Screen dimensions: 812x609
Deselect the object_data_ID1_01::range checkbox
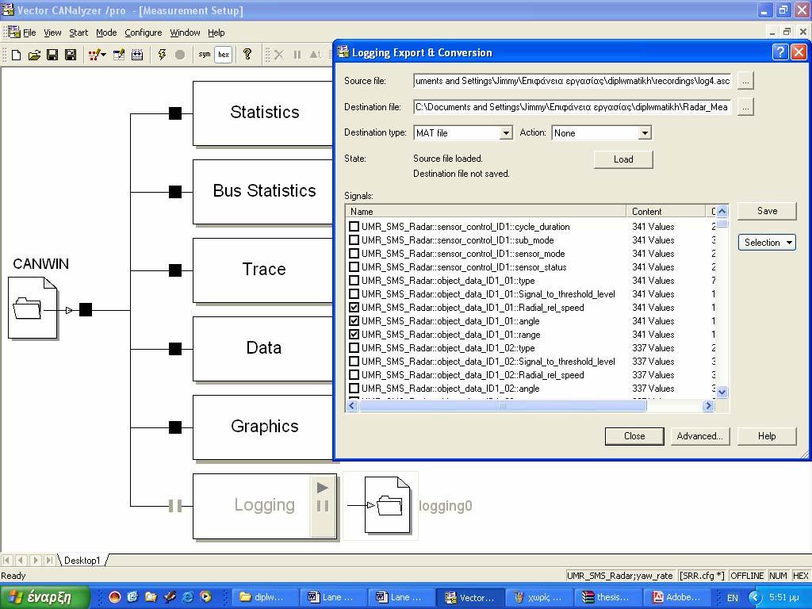[x=354, y=335]
